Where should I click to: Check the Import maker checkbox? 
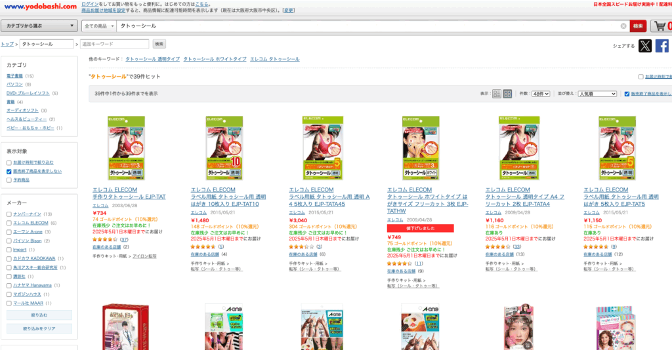tap(9, 250)
